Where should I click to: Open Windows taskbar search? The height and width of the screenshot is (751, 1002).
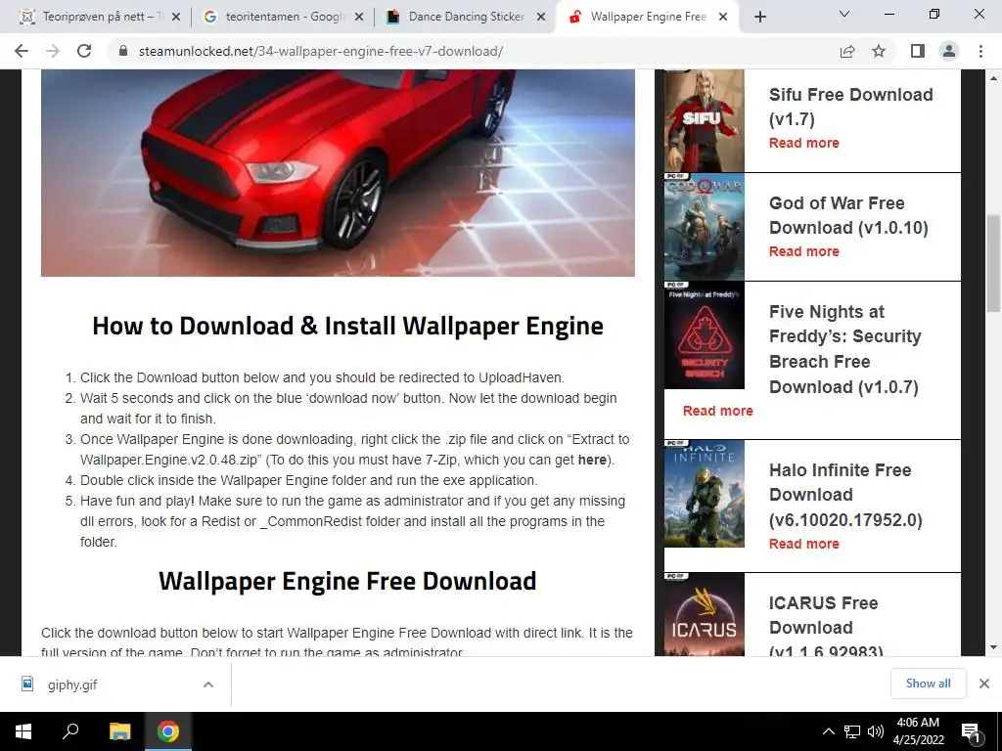coord(70,731)
